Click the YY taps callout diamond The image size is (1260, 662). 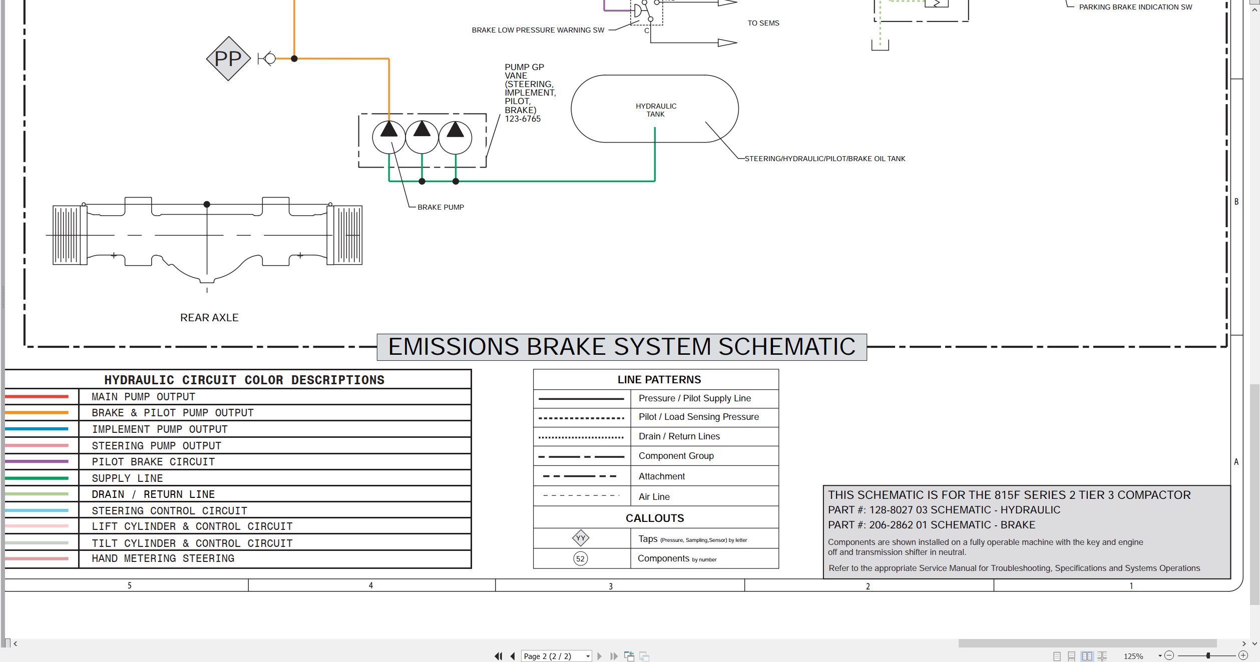click(x=581, y=538)
